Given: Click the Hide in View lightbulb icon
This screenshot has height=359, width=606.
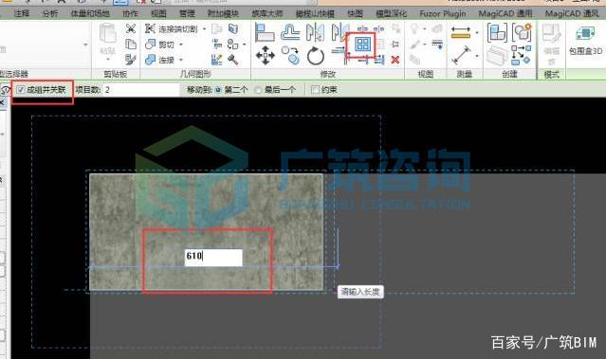Looking at the screenshot, I should 414,28.
